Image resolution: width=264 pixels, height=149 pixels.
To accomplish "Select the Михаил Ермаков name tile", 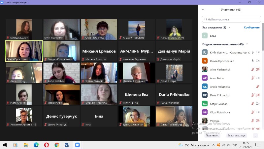I will coord(99,51).
